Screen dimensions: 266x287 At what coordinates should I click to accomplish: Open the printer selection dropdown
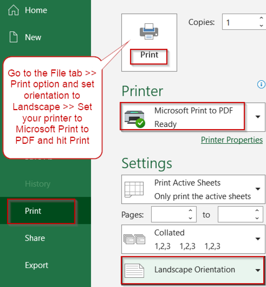(258, 117)
